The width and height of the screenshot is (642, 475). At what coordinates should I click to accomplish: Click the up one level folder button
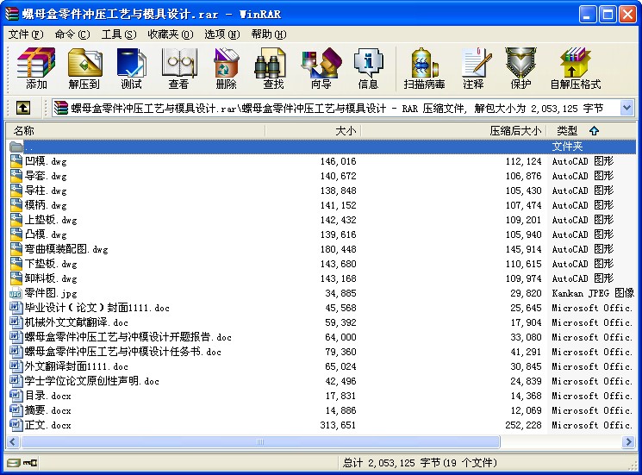pyautogui.click(x=23, y=108)
